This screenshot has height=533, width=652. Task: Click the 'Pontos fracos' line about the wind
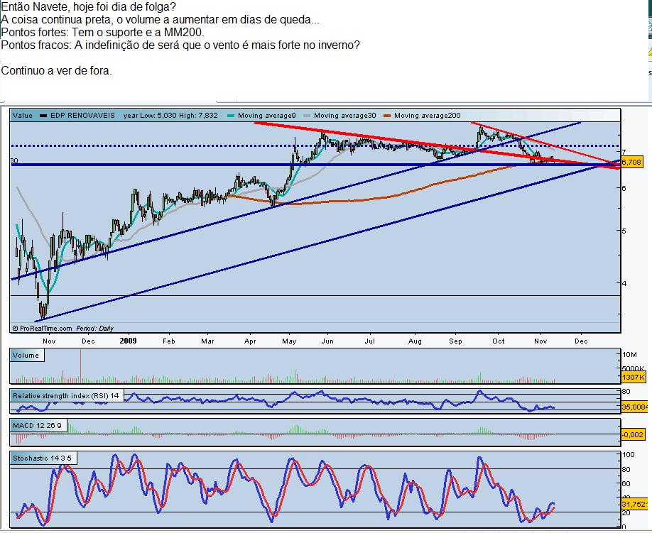[x=180, y=45]
